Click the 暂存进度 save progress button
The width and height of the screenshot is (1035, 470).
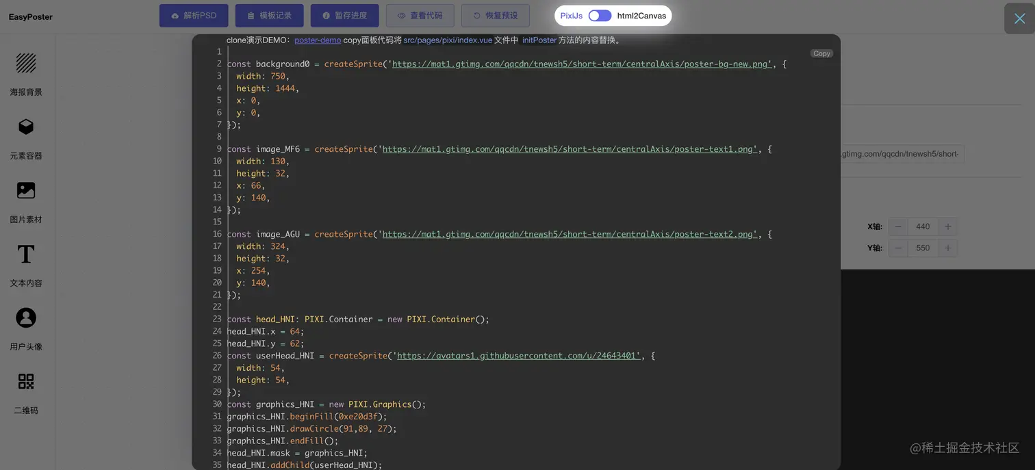[344, 16]
